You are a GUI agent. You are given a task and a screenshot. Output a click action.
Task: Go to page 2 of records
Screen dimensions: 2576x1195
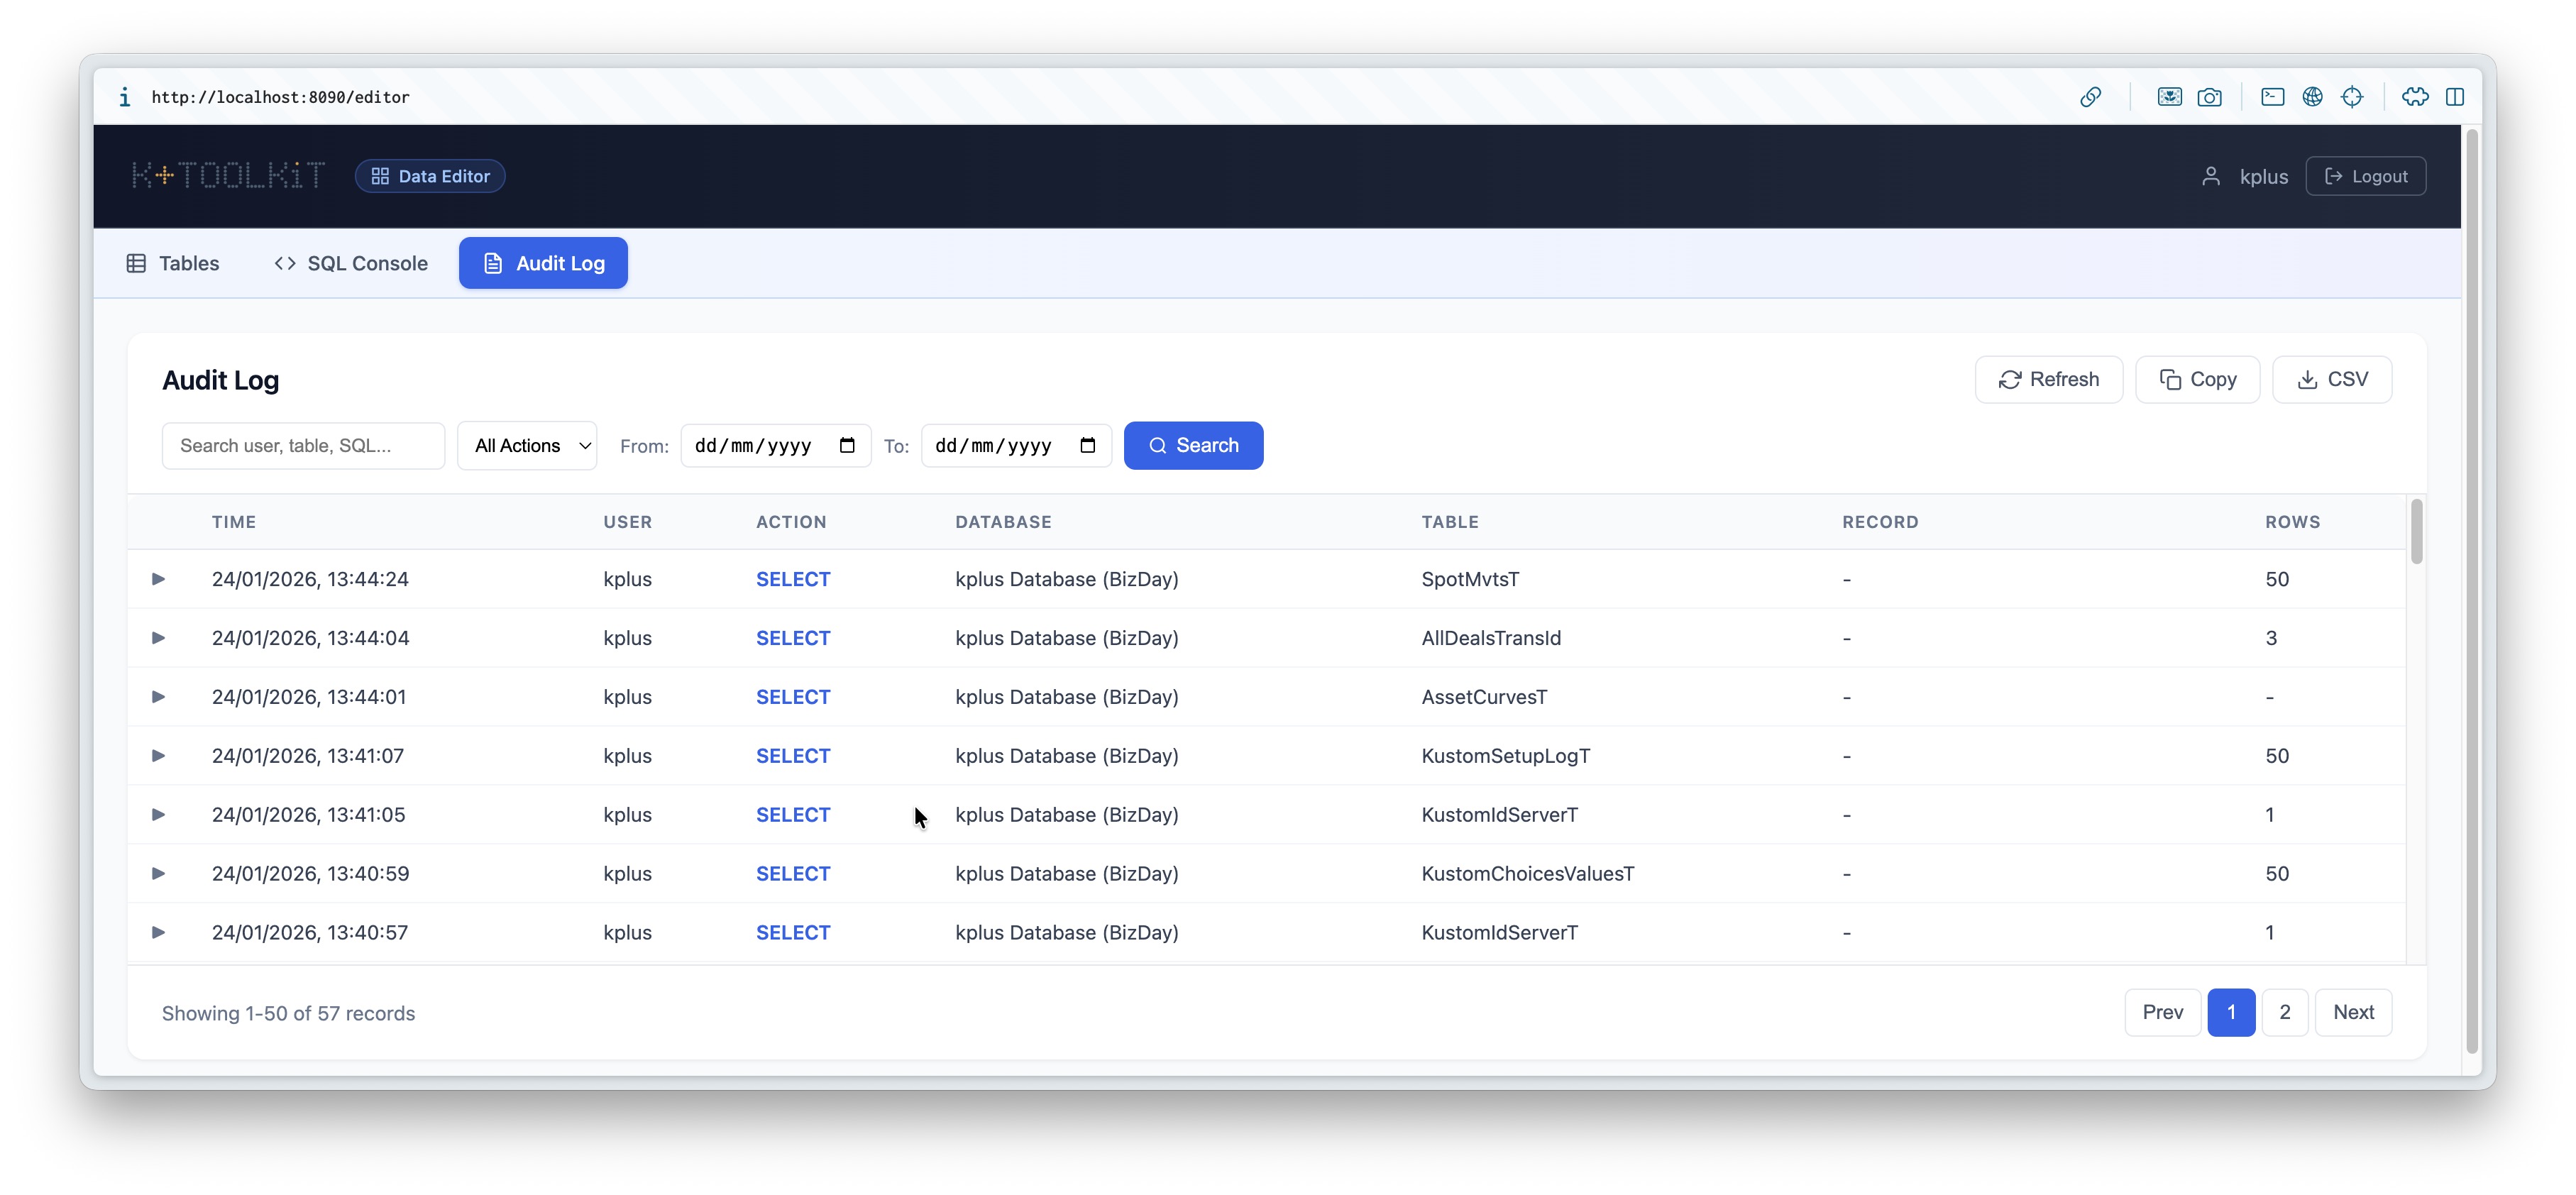tap(2284, 1012)
